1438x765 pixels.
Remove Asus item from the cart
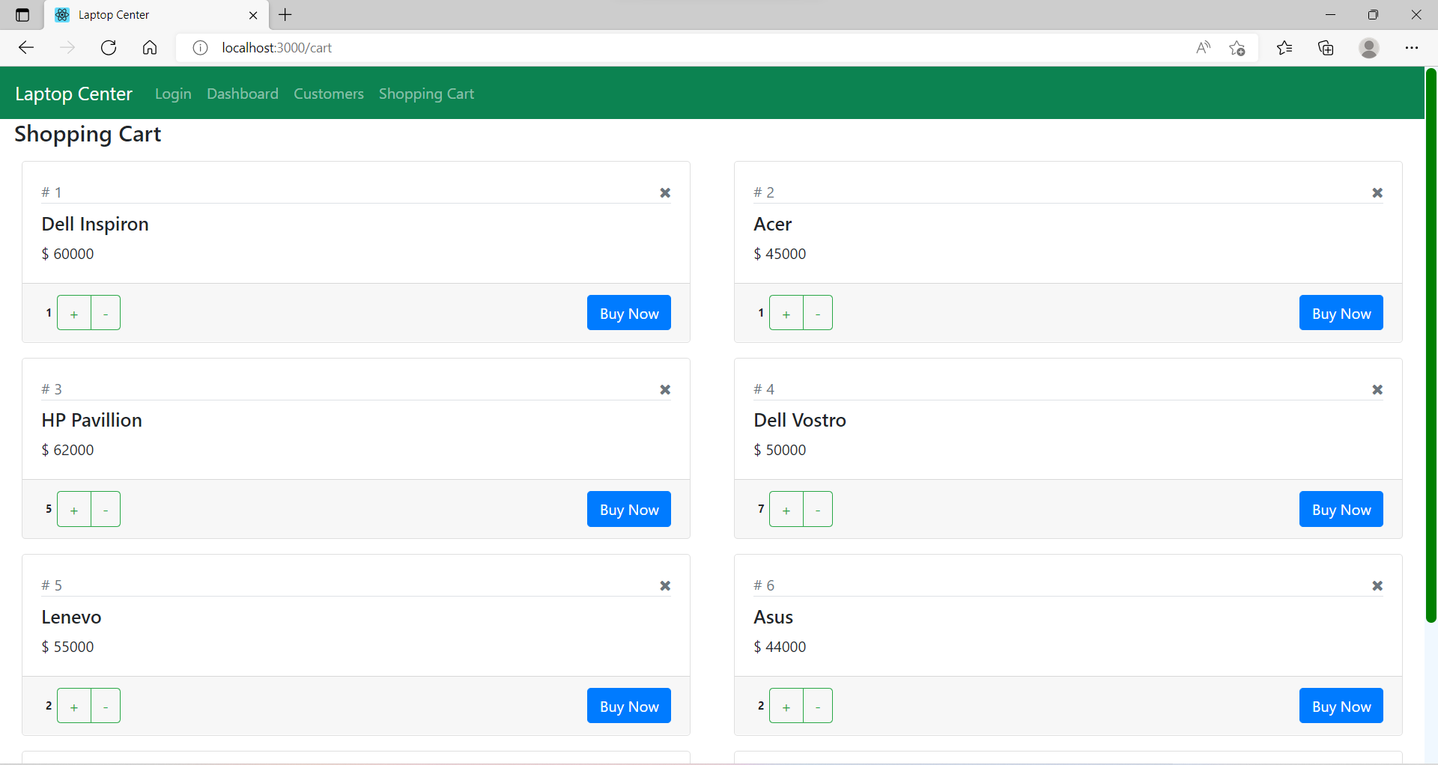pyautogui.click(x=1377, y=586)
